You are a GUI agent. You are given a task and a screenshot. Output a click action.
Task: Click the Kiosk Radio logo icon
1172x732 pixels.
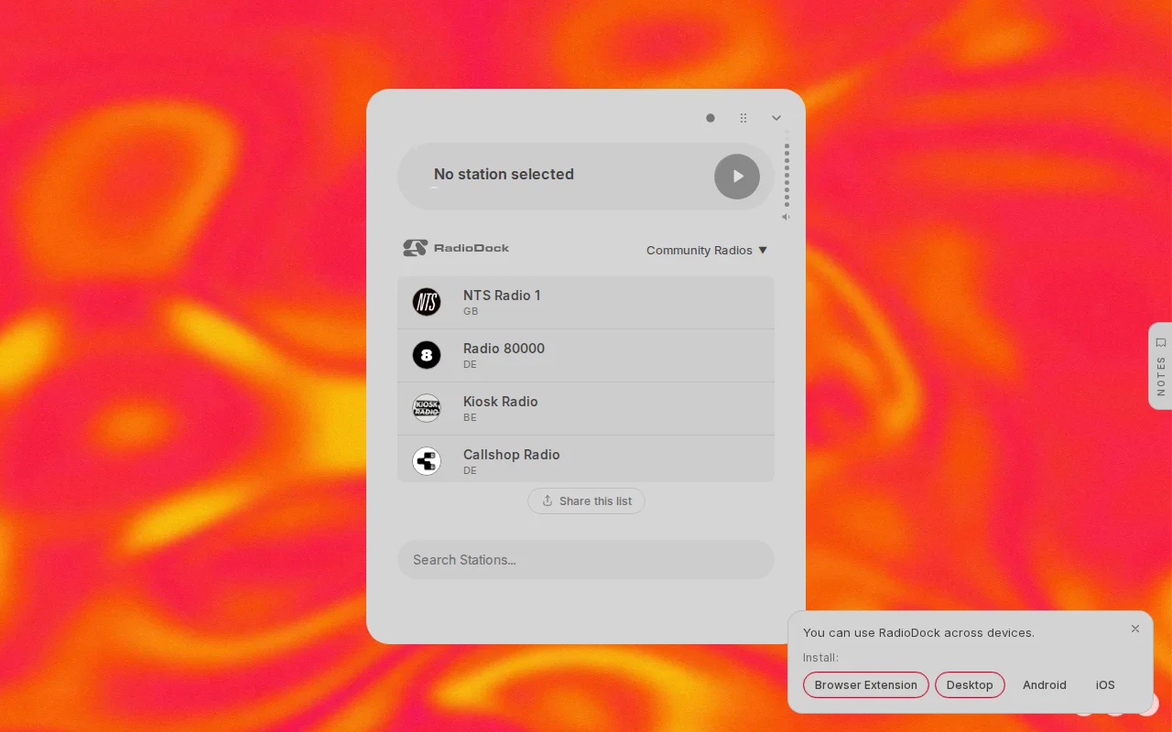pos(427,408)
